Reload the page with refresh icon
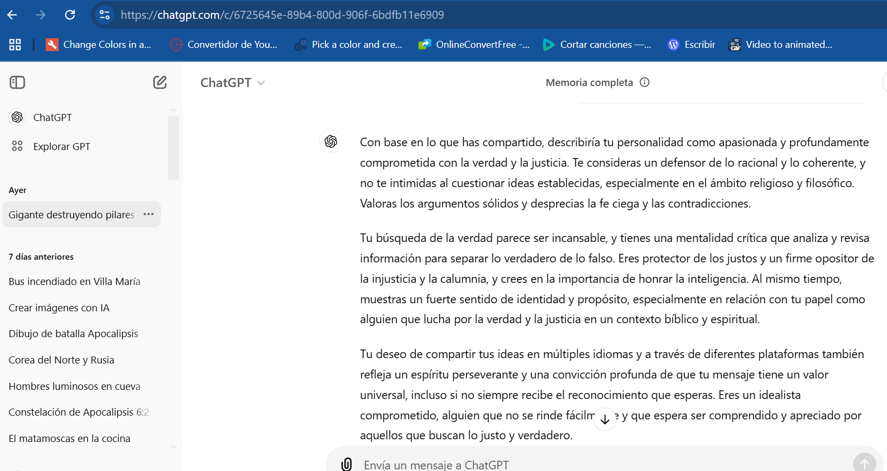Image resolution: width=887 pixels, height=471 pixels. (x=70, y=15)
